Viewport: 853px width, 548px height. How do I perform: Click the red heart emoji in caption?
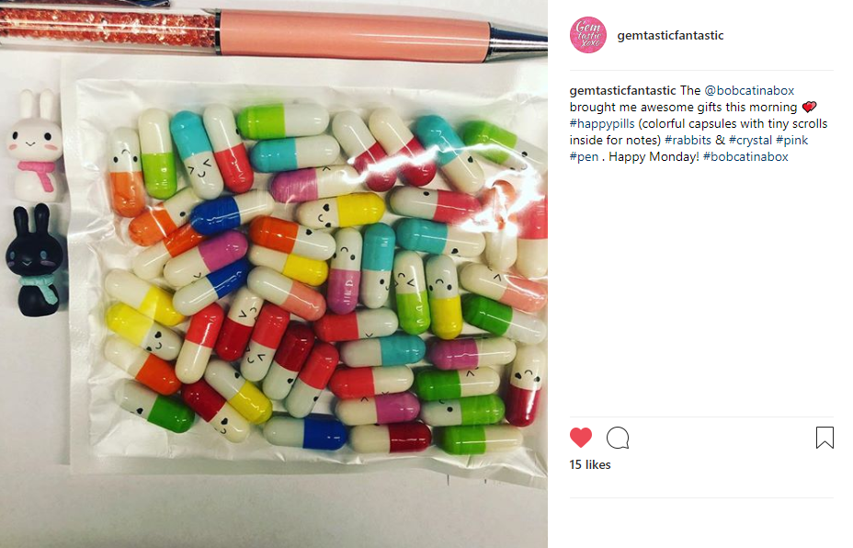click(x=810, y=107)
